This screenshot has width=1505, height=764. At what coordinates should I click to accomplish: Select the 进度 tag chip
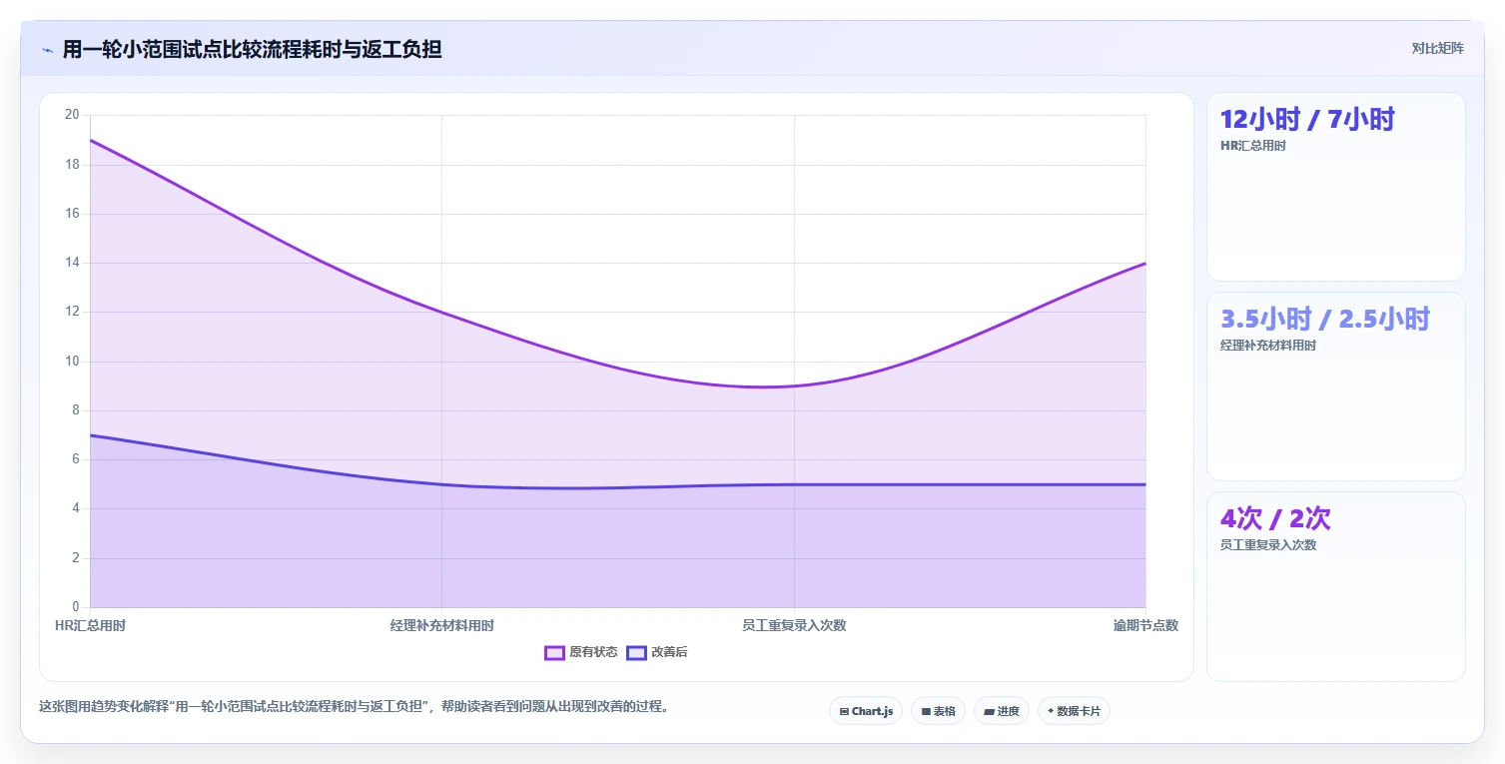[1002, 711]
